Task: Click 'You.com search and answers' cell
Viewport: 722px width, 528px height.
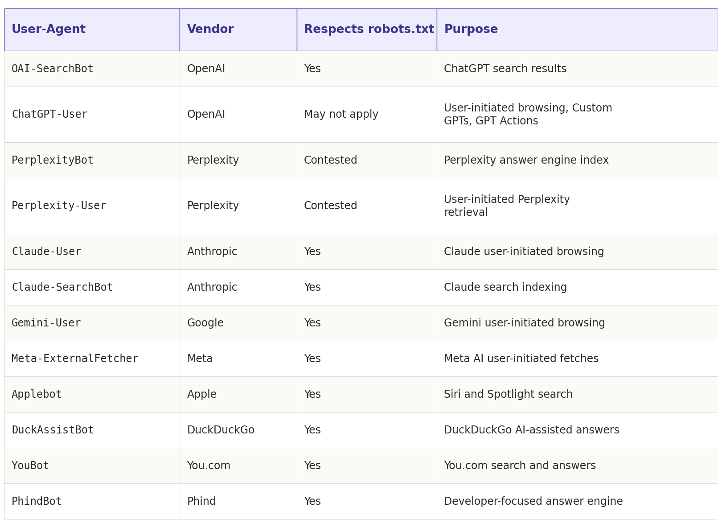Action: pyautogui.click(x=577, y=466)
